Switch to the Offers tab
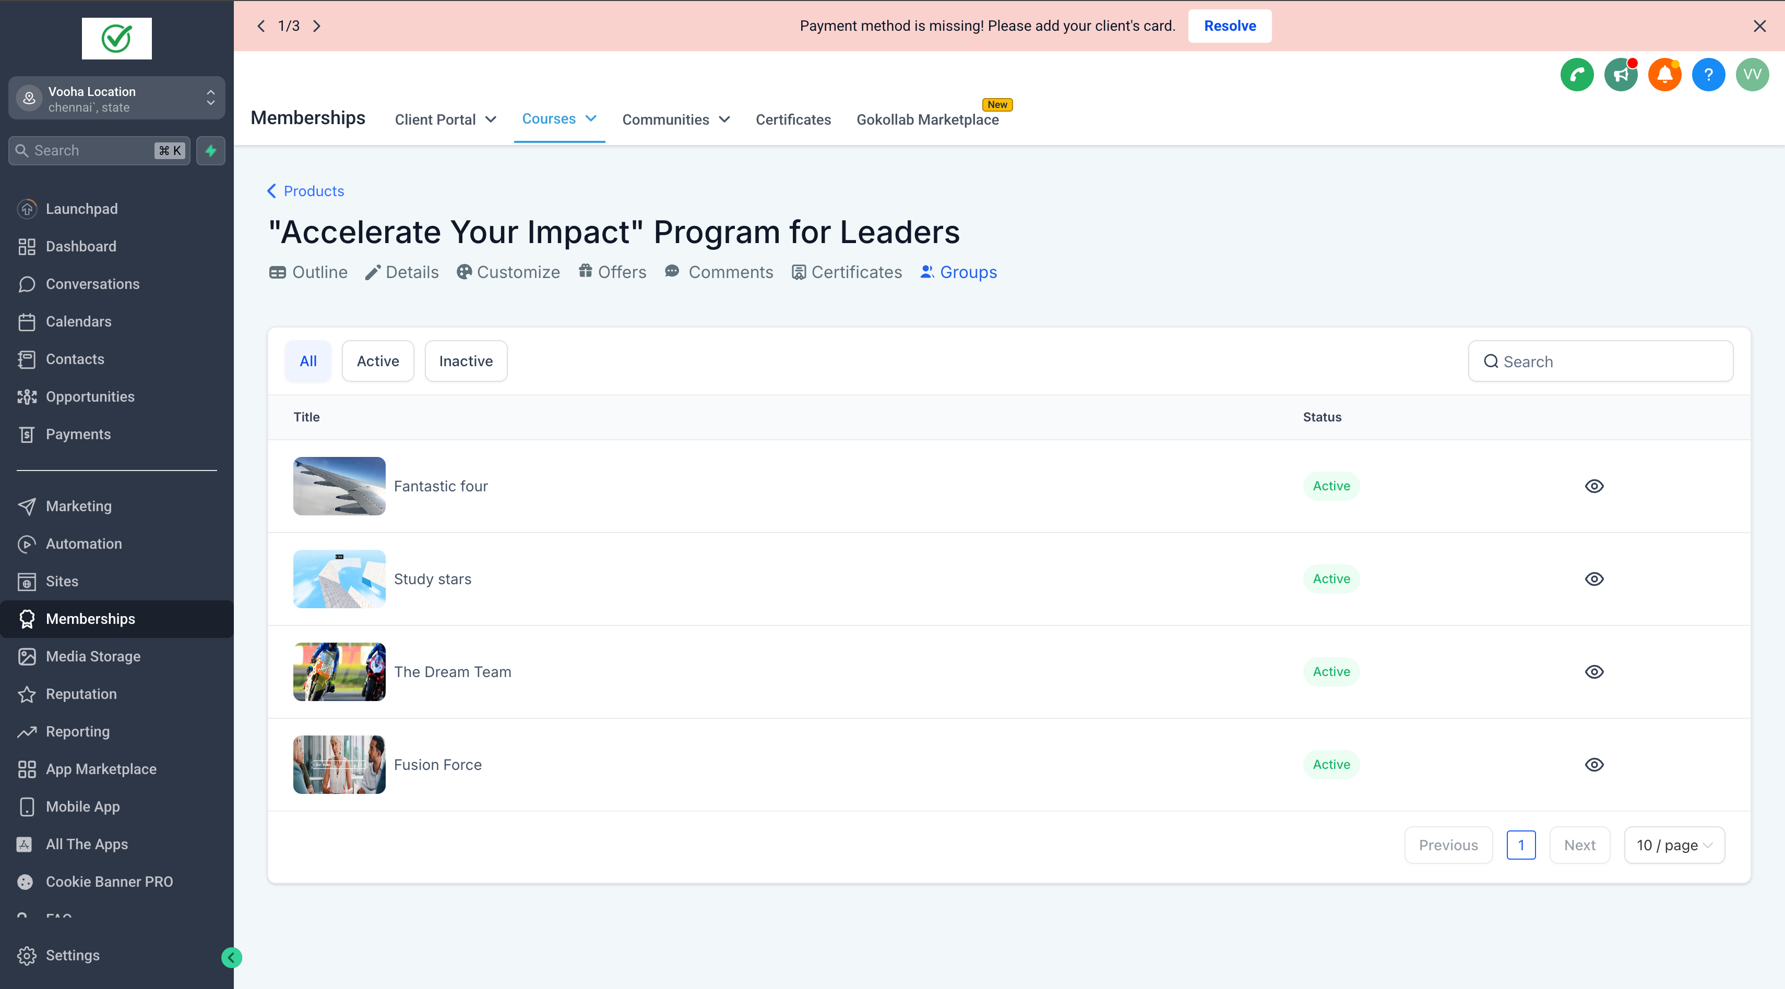The height and width of the screenshot is (989, 1785). [x=613, y=272]
